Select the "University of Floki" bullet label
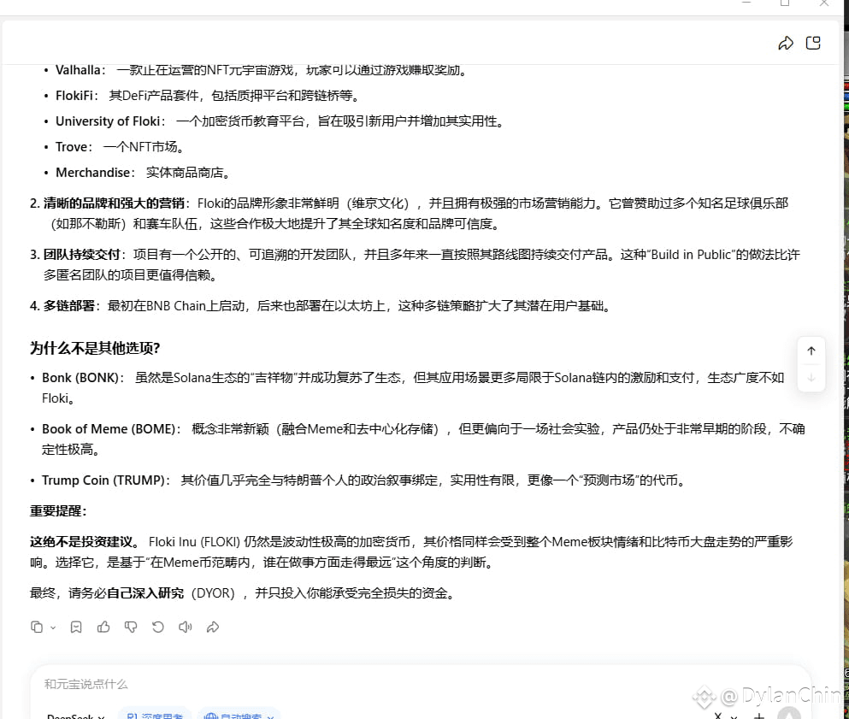Screen dimensions: 849x719 click(x=110, y=121)
